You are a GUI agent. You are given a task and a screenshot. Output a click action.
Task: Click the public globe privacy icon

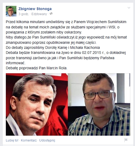[x=51, y=14]
